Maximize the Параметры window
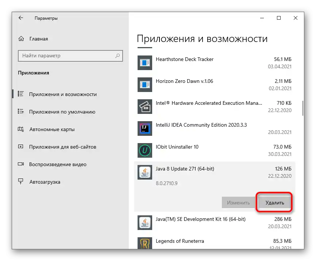Viewport: 316px width, 261px height. pyautogui.click(x=279, y=18)
